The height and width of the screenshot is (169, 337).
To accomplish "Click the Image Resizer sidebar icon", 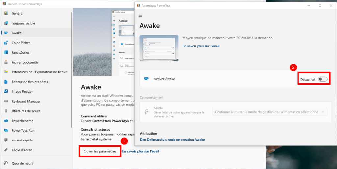I will [6, 92].
